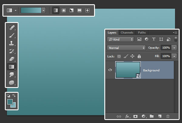Swap foreground and background colors

pos(14,96)
